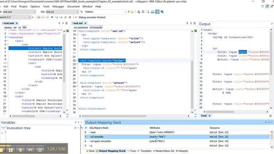Switch to the Trace tab
Viewport: 274px width, 154px height.
tap(132, 151)
